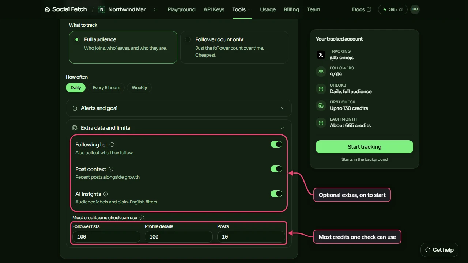Open the Get help chat
The image size is (468, 263).
[x=439, y=250]
